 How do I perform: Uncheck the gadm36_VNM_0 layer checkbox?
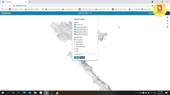(x=75, y=34)
